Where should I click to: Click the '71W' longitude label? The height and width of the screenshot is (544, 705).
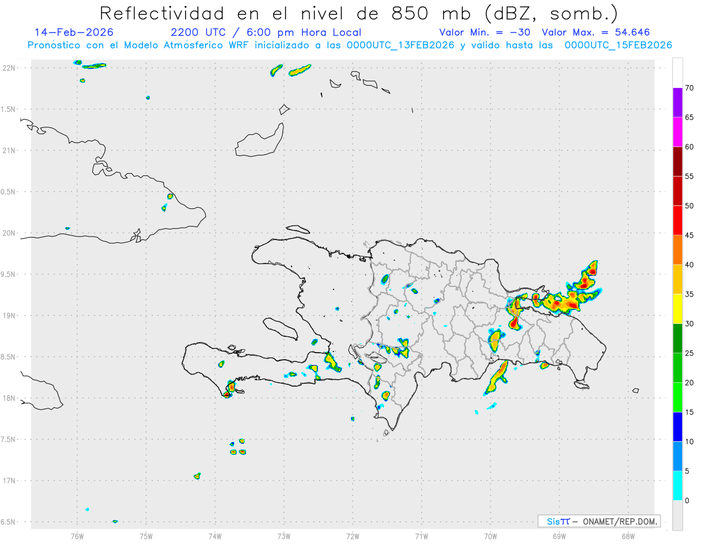pos(421,536)
